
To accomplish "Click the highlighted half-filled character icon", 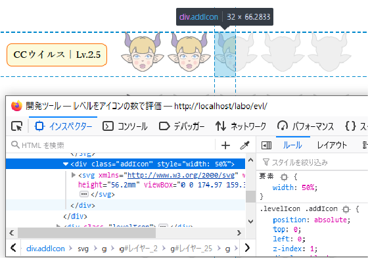I will [x=225, y=55].
